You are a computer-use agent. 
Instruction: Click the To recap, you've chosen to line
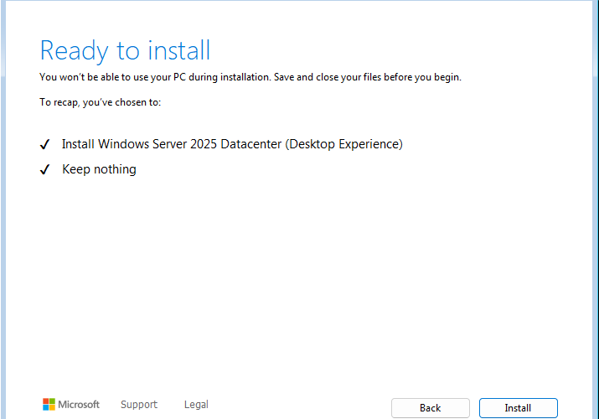(x=100, y=102)
